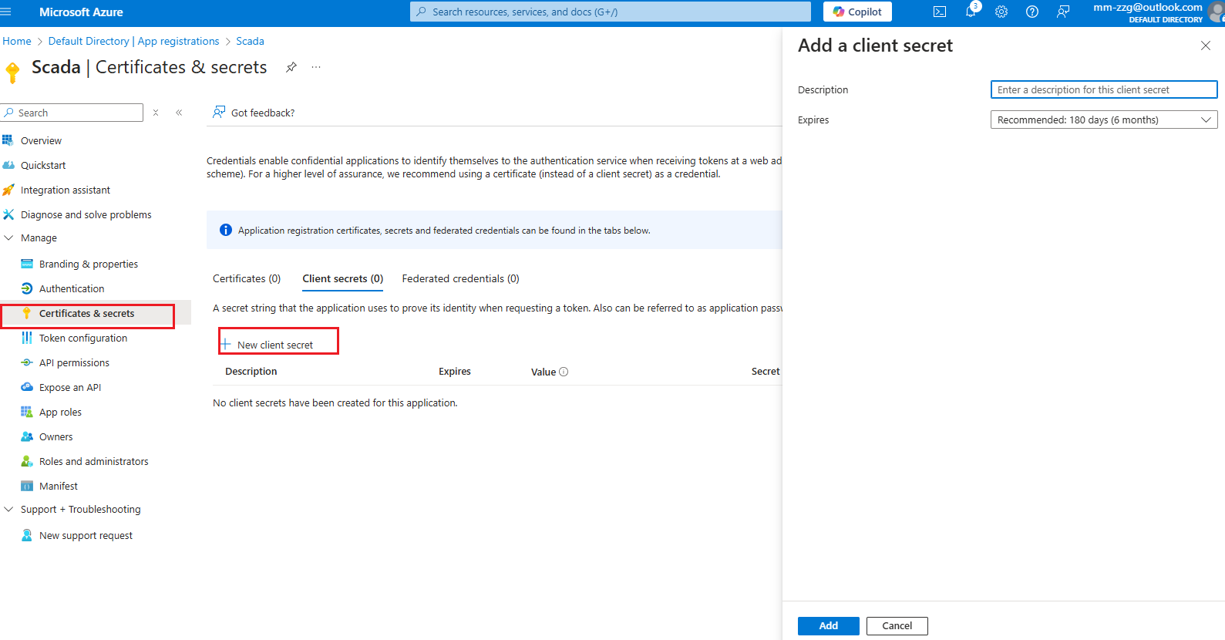Collapse Support + Troubleshooting section
This screenshot has width=1225, height=640.
point(9,510)
